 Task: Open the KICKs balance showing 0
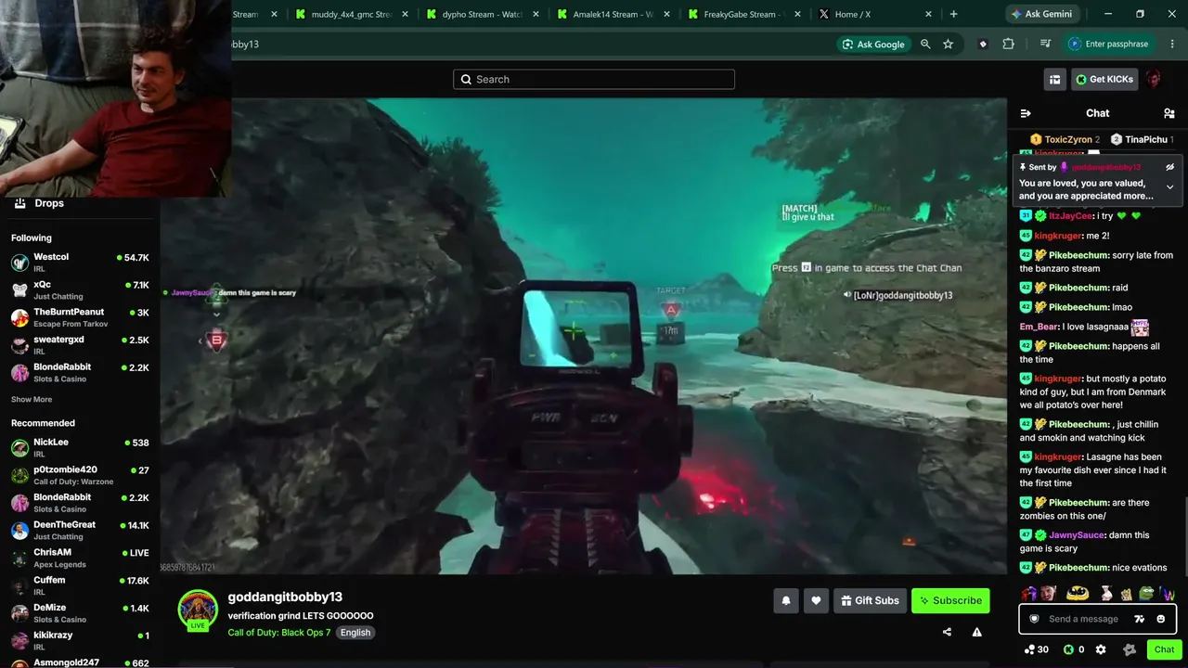(x=1073, y=649)
